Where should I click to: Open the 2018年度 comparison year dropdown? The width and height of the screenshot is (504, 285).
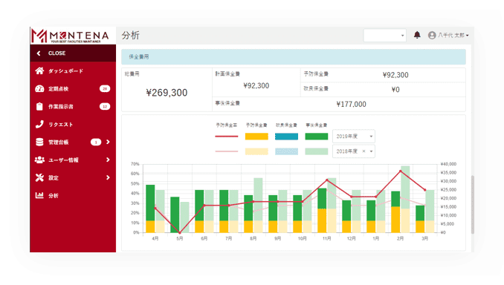[354, 151]
